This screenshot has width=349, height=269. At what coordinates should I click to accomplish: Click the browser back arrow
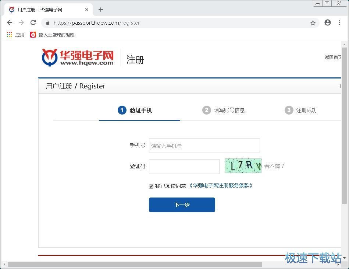point(10,22)
